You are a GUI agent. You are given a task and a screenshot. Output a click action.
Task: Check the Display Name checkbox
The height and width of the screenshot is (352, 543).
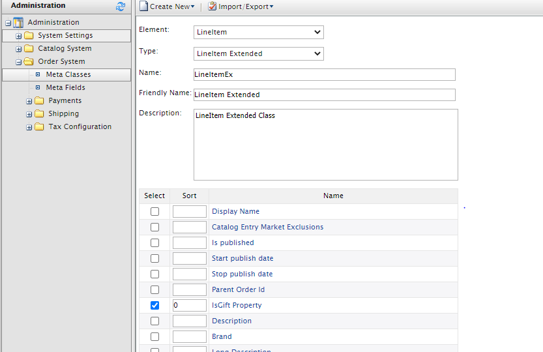pos(154,211)
